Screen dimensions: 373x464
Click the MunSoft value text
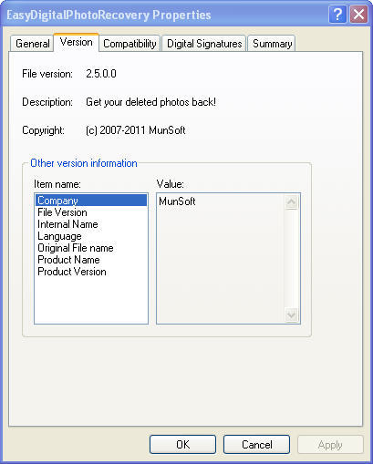click(x=177, y=201)
